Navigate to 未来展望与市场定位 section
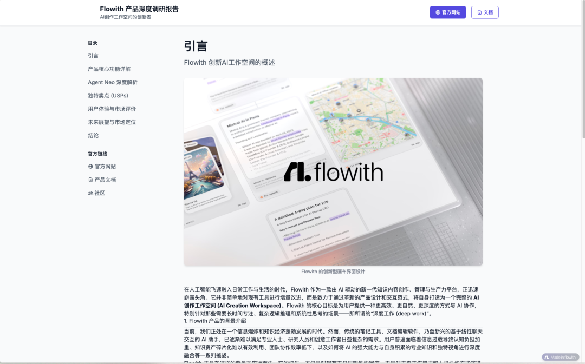Image resolution: width=585 pixels, height=364 pixels. [x=111, y=122]
